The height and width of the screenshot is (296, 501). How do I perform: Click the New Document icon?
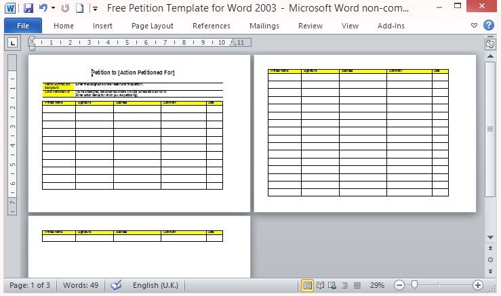[x=79, y=9]
